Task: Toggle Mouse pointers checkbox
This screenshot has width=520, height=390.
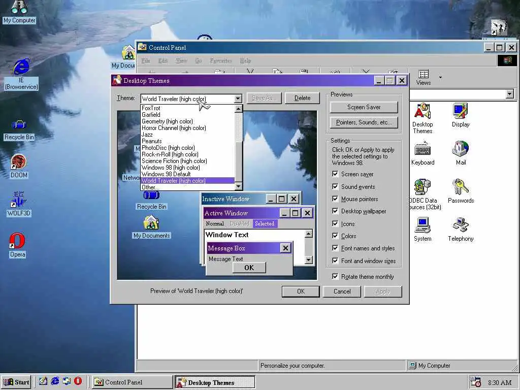Action: [335, 199]
